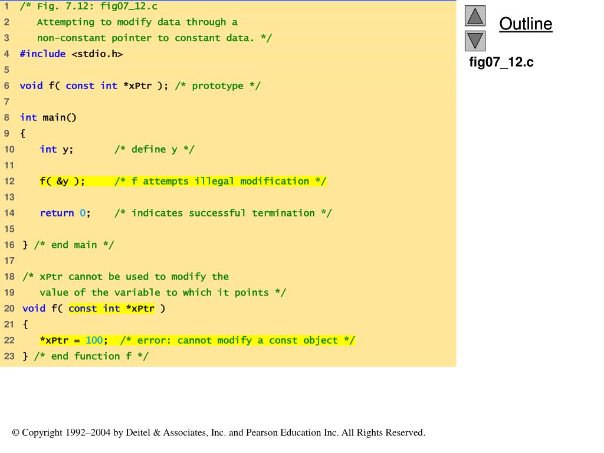The width and height of the screenshot is (604, 453).
Task: Click the copyright notice text
Action: point(219,432)
